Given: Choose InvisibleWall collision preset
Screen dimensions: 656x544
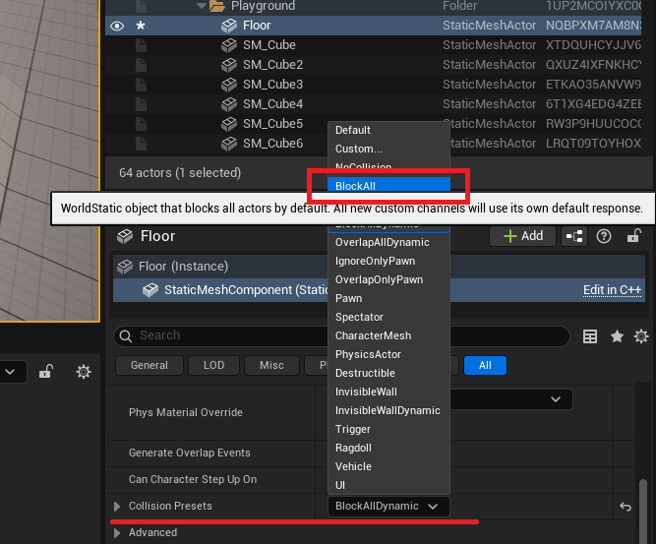Looking at the screenshot, I should [388, 392].
